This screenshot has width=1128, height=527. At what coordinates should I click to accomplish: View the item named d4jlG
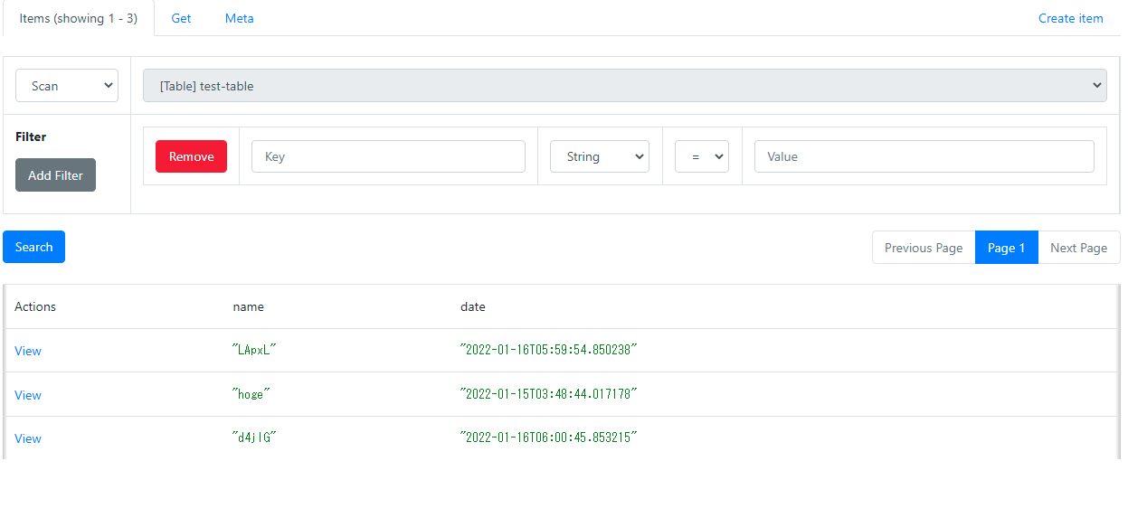point(27,438)
